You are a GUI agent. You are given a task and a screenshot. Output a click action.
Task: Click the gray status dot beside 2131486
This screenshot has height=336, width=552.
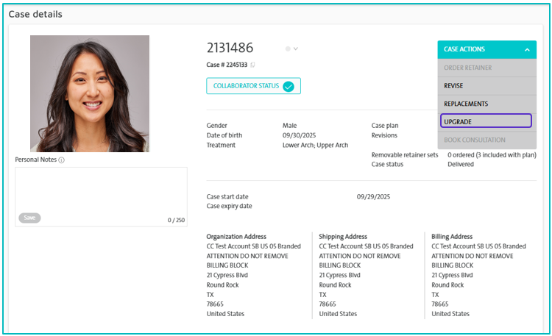[288, 49]
